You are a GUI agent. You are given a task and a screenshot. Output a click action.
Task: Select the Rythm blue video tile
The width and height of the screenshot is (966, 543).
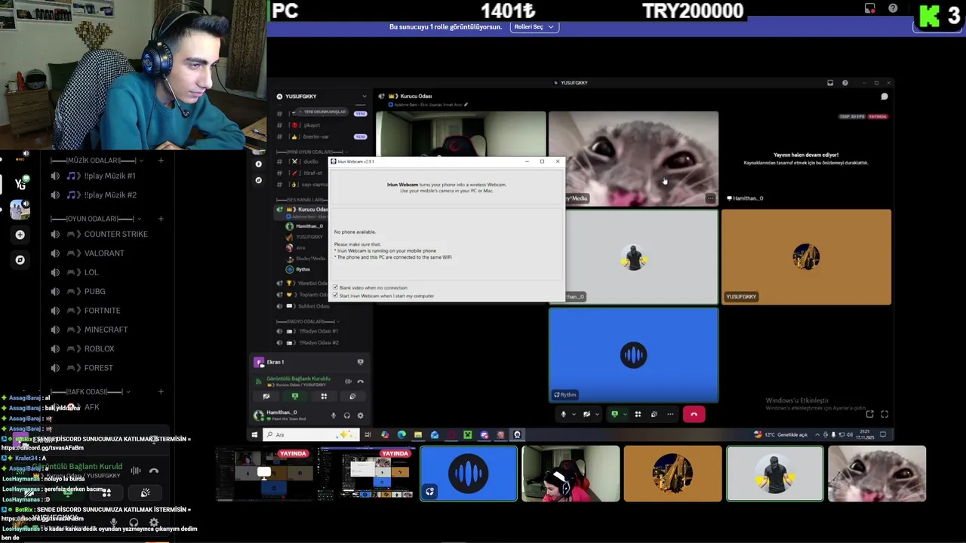pyautogui.click(x=633, y=355)
